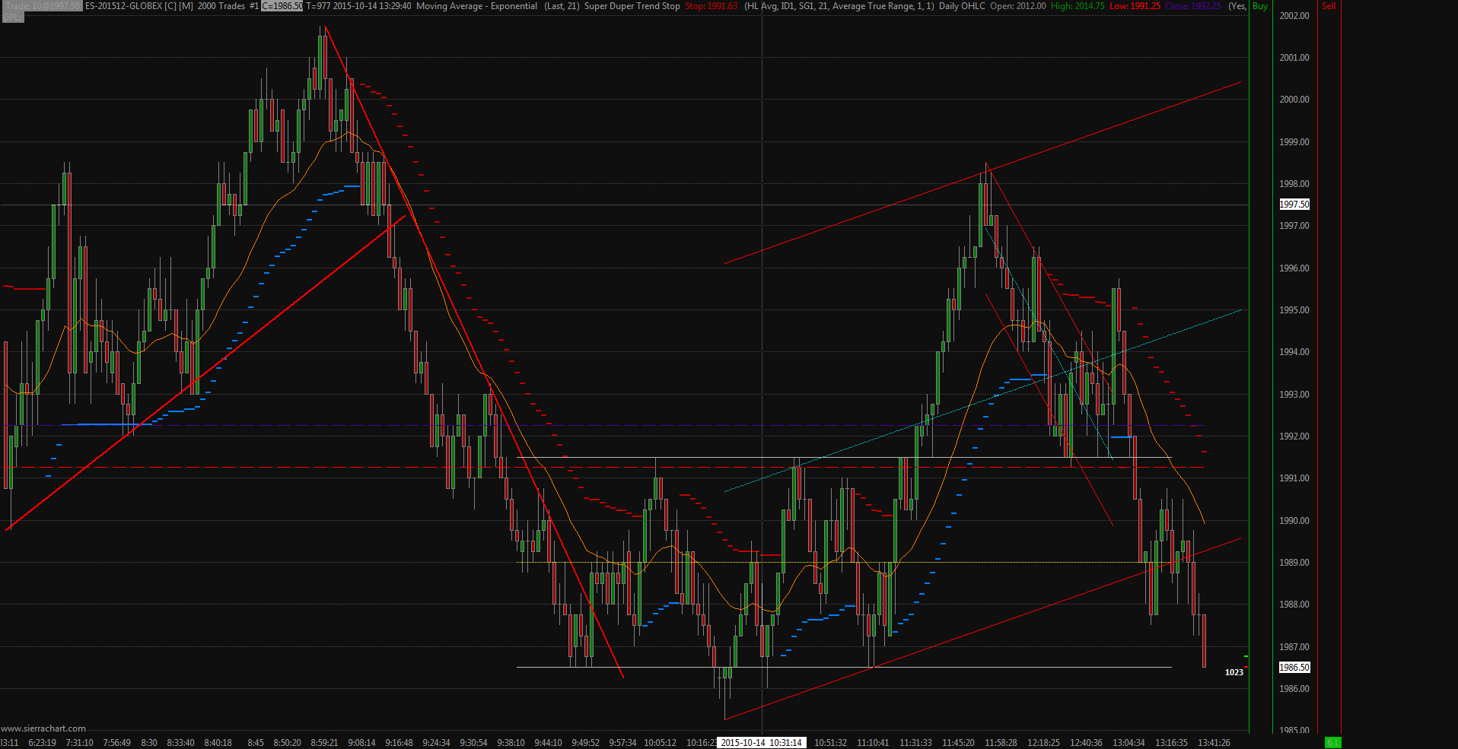The width and height of the screenshot is (1458, 749).
Task: Click the 13:41:26 time axis label
Action: click(1214, 743)
